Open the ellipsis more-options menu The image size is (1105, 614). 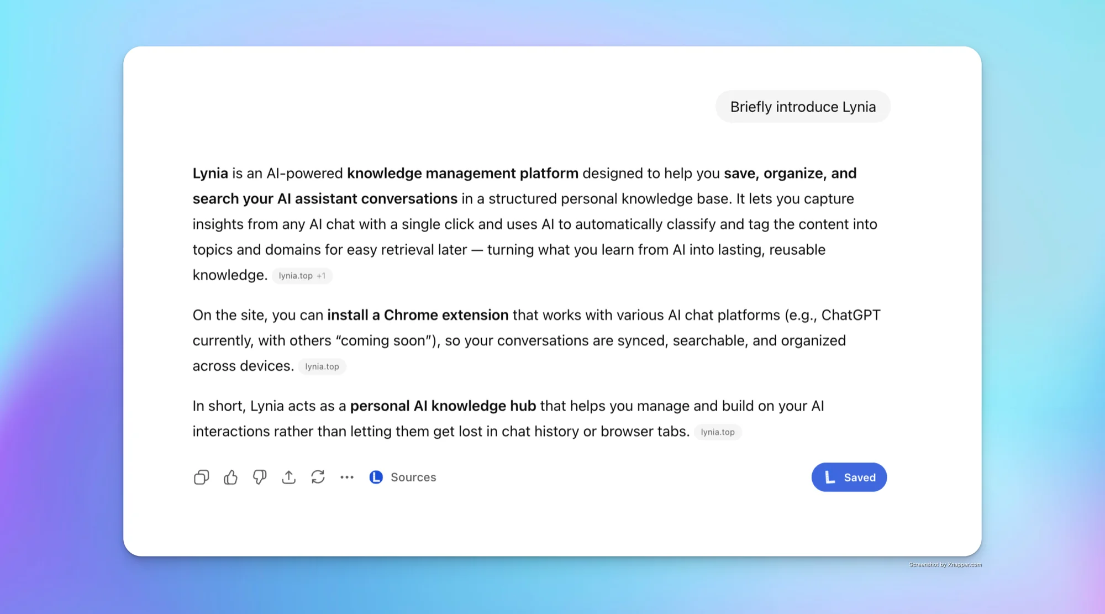click(x=347, y=477)
